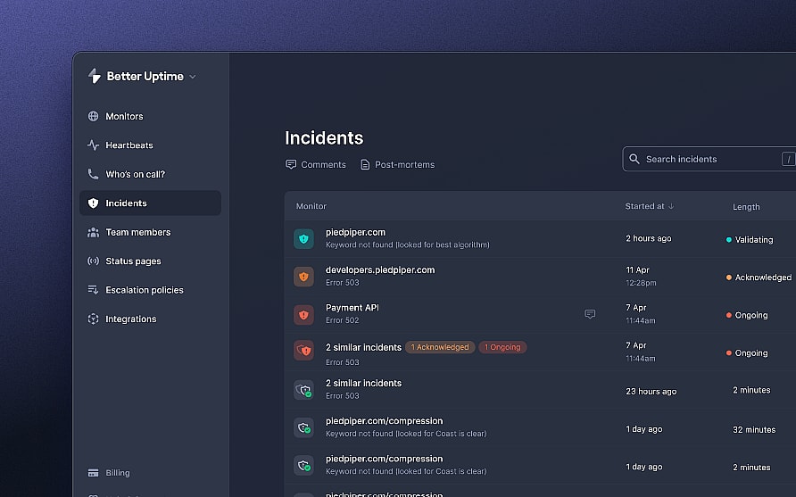Sort by the Started at column
Image resolution: width=796 pixels, height=497 pixels.
point(644,206)
